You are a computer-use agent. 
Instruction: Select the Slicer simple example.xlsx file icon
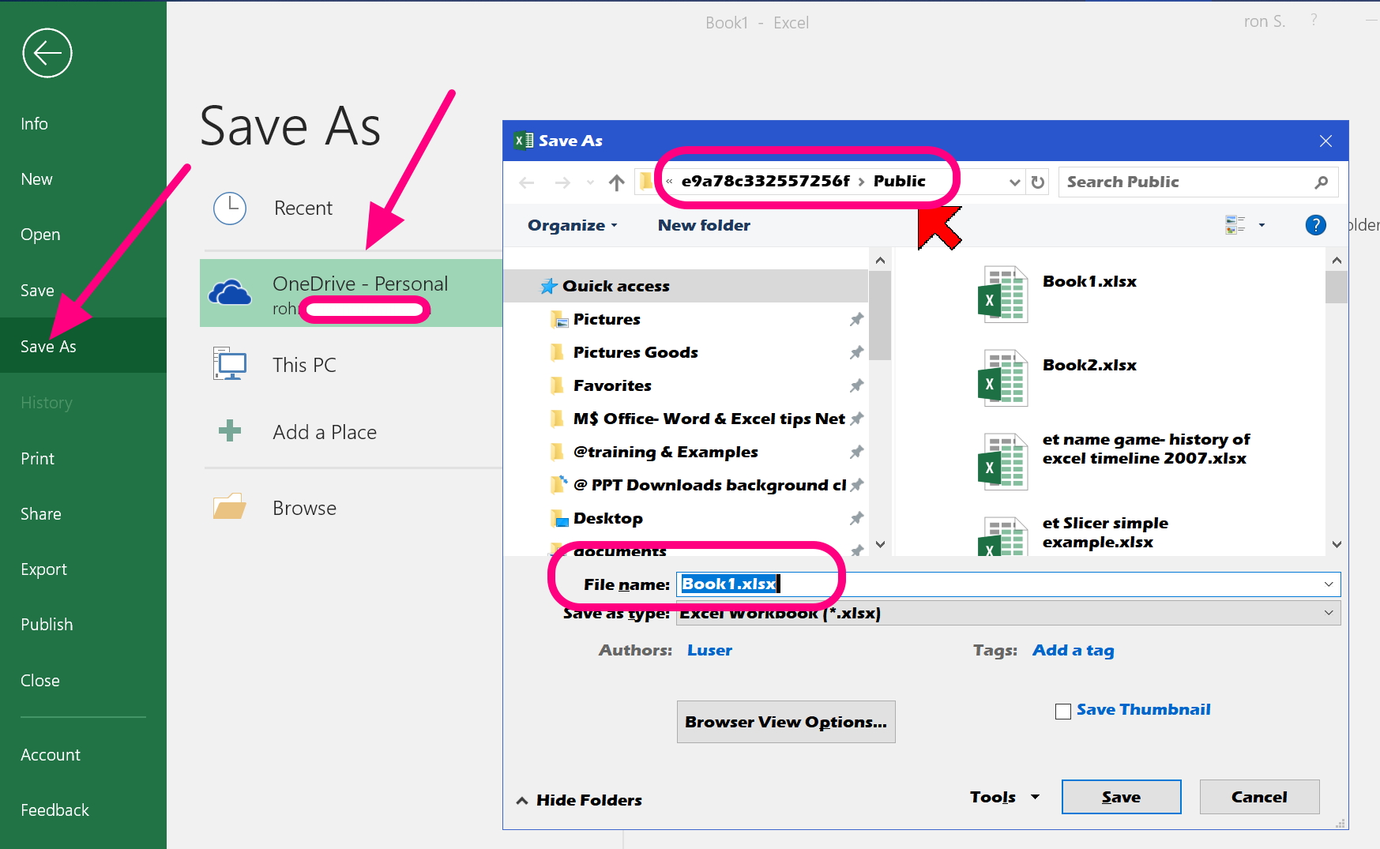[x=1003, y=536]
